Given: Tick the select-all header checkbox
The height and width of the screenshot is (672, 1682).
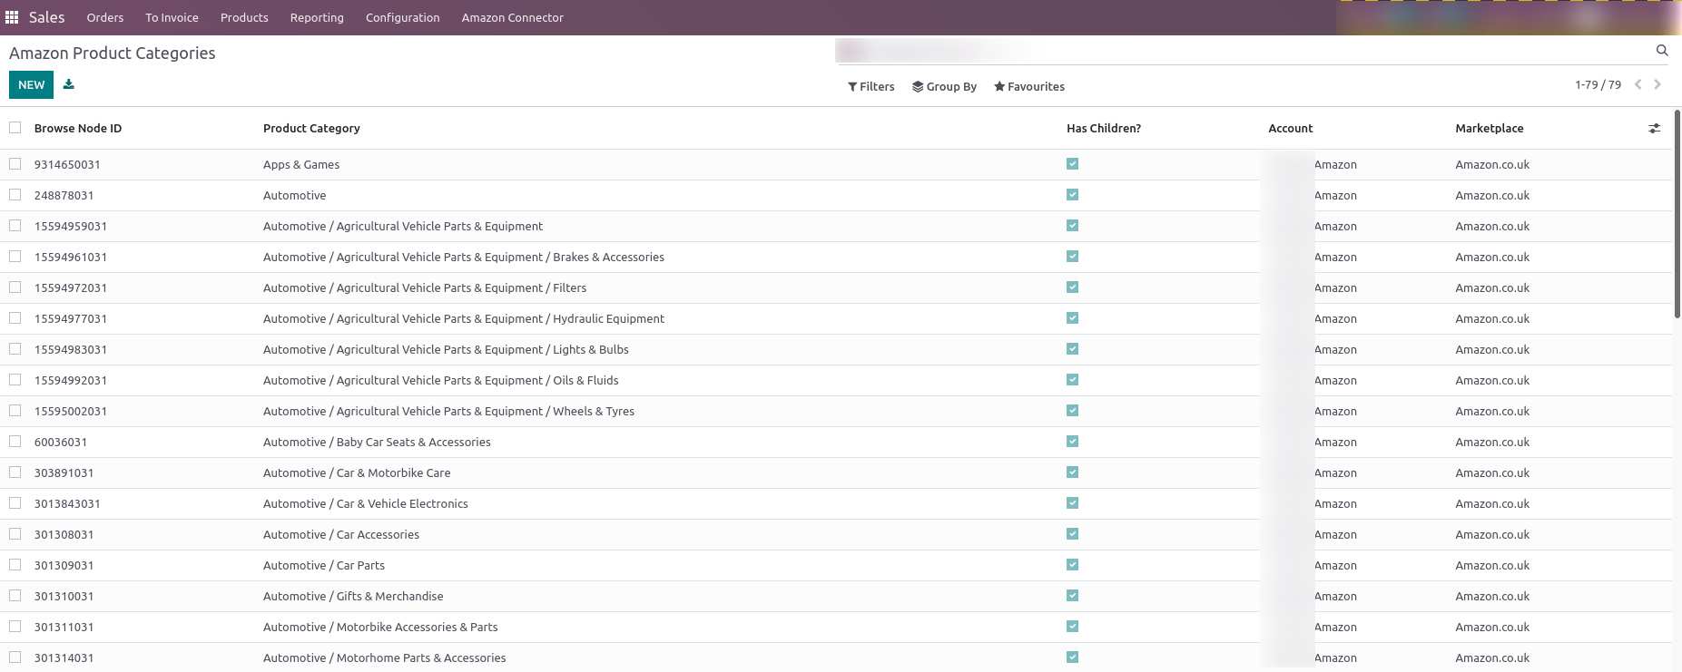Looking at the screenshot, I should [15, 128].
